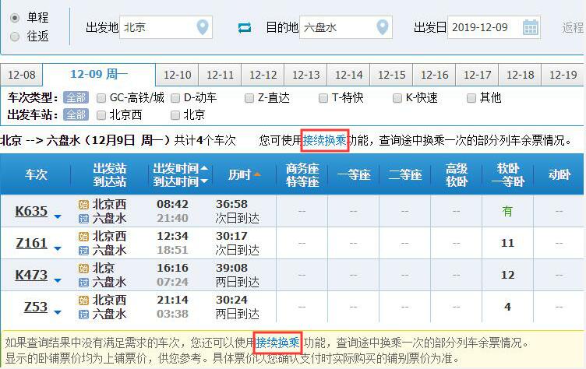Open 接续换乘 link in yellow notice
Viewport: 586px width, 369px height.
277,343
